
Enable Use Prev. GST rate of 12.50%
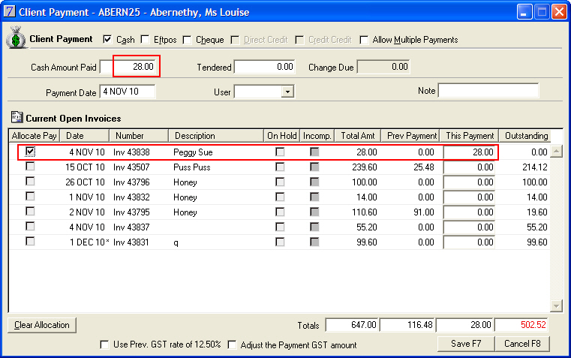pyautogui.click(x=104, y=344)
